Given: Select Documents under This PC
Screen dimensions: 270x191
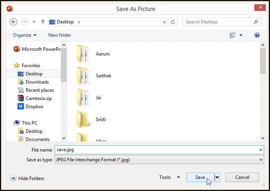Looking at the screenshot, I should point(34,139).
